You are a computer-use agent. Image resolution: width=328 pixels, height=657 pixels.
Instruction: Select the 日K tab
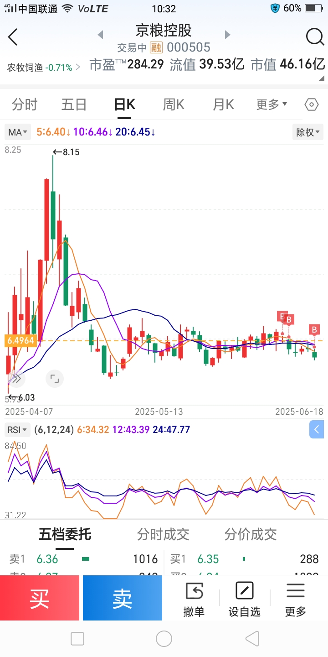(124, 104)
